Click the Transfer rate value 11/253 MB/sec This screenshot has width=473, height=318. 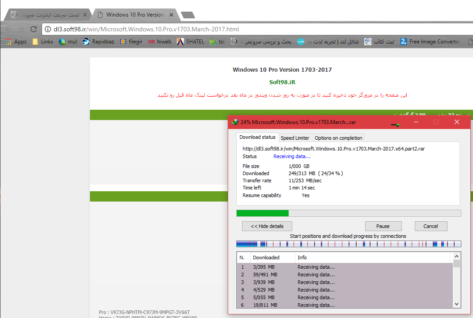click(305, 180)
